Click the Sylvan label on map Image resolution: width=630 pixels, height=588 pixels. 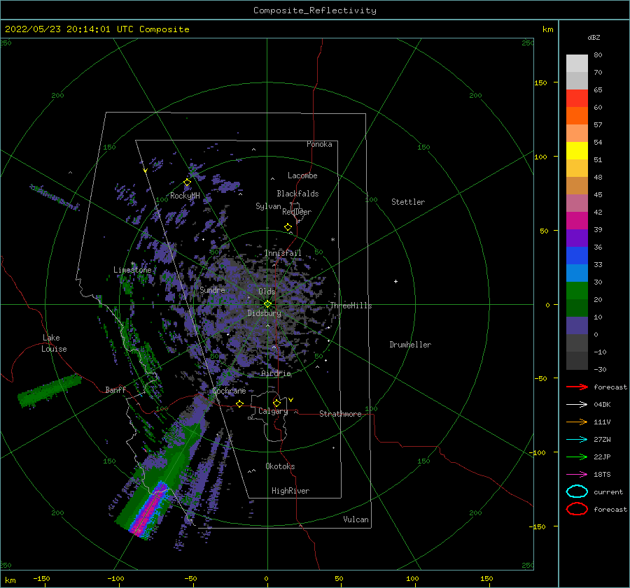click(x=268, y=206)
